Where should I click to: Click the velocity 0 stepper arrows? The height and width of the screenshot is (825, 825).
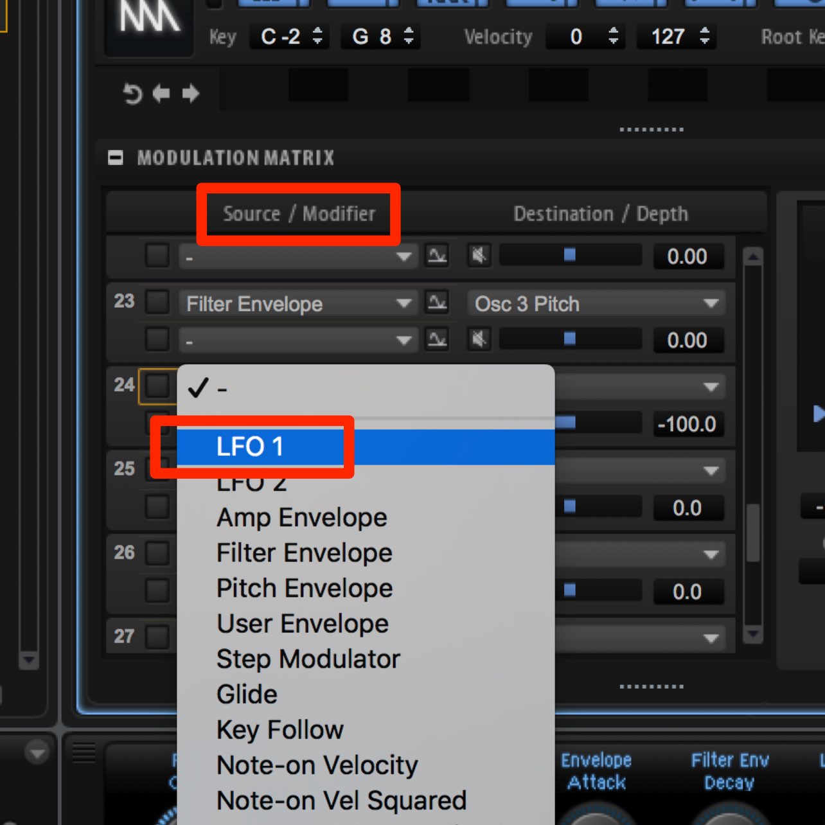[x=614, y=36]
